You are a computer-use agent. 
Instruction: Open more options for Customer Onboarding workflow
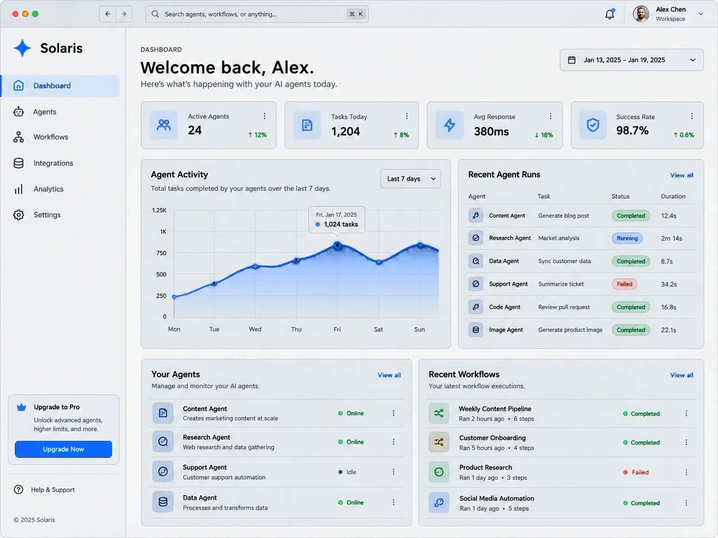[686, 442]
